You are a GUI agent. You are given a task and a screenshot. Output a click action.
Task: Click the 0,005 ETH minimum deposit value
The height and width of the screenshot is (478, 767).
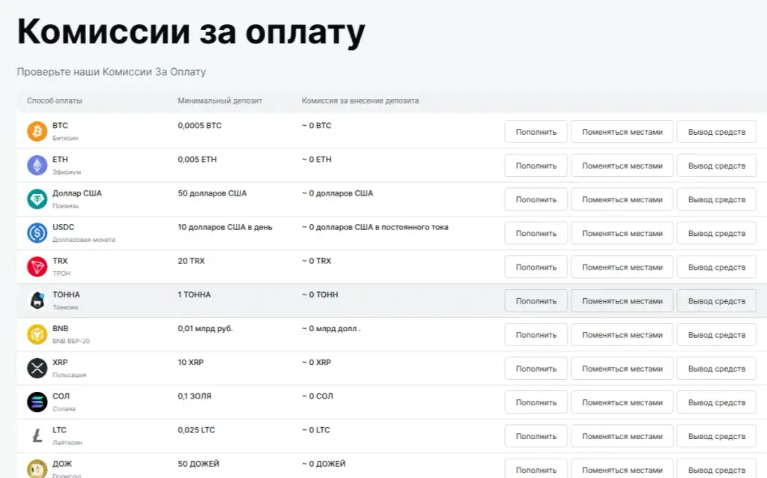197,160
